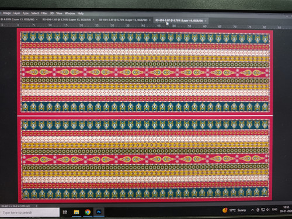Open the Layer menu
Viewport: 292px width, 219px height.
[x=16, y=13]
